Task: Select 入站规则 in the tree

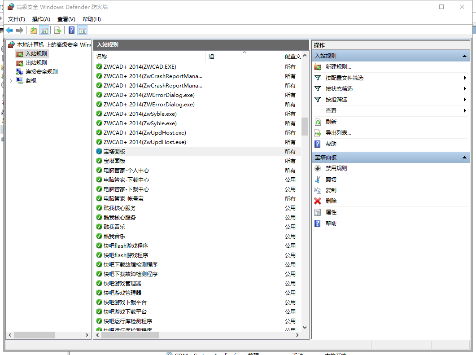Action: coord(36,54)
